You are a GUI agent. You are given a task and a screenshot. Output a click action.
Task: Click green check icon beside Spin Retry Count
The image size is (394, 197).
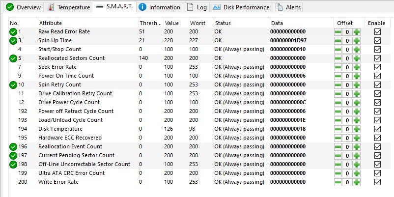(13, 85)
